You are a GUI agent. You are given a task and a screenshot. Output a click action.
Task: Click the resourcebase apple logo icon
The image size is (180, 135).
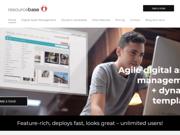point(44,9)
